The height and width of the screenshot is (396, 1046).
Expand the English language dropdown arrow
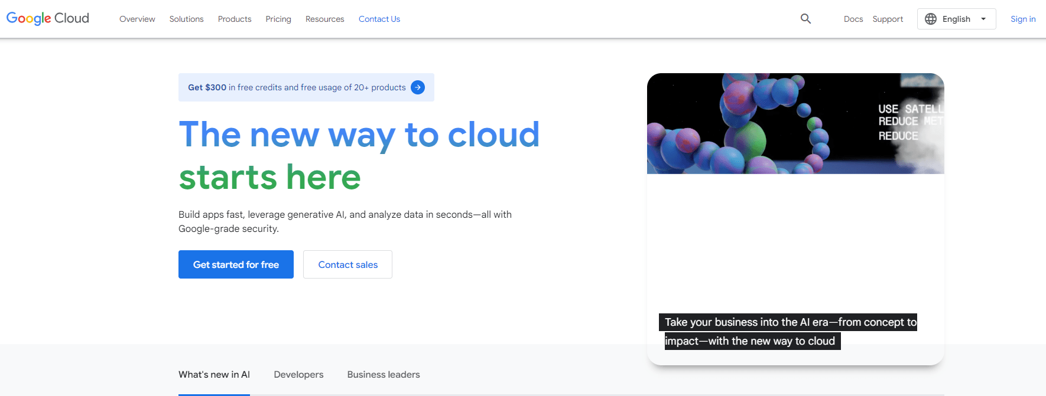point(983,19)
